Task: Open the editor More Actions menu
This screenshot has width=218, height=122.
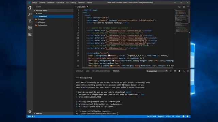Action: tap(188, 7)
